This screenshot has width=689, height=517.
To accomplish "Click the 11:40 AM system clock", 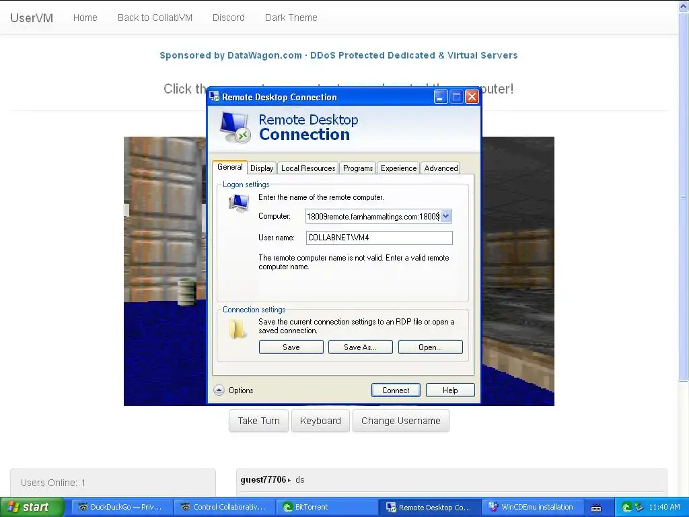I will (664, 508).
